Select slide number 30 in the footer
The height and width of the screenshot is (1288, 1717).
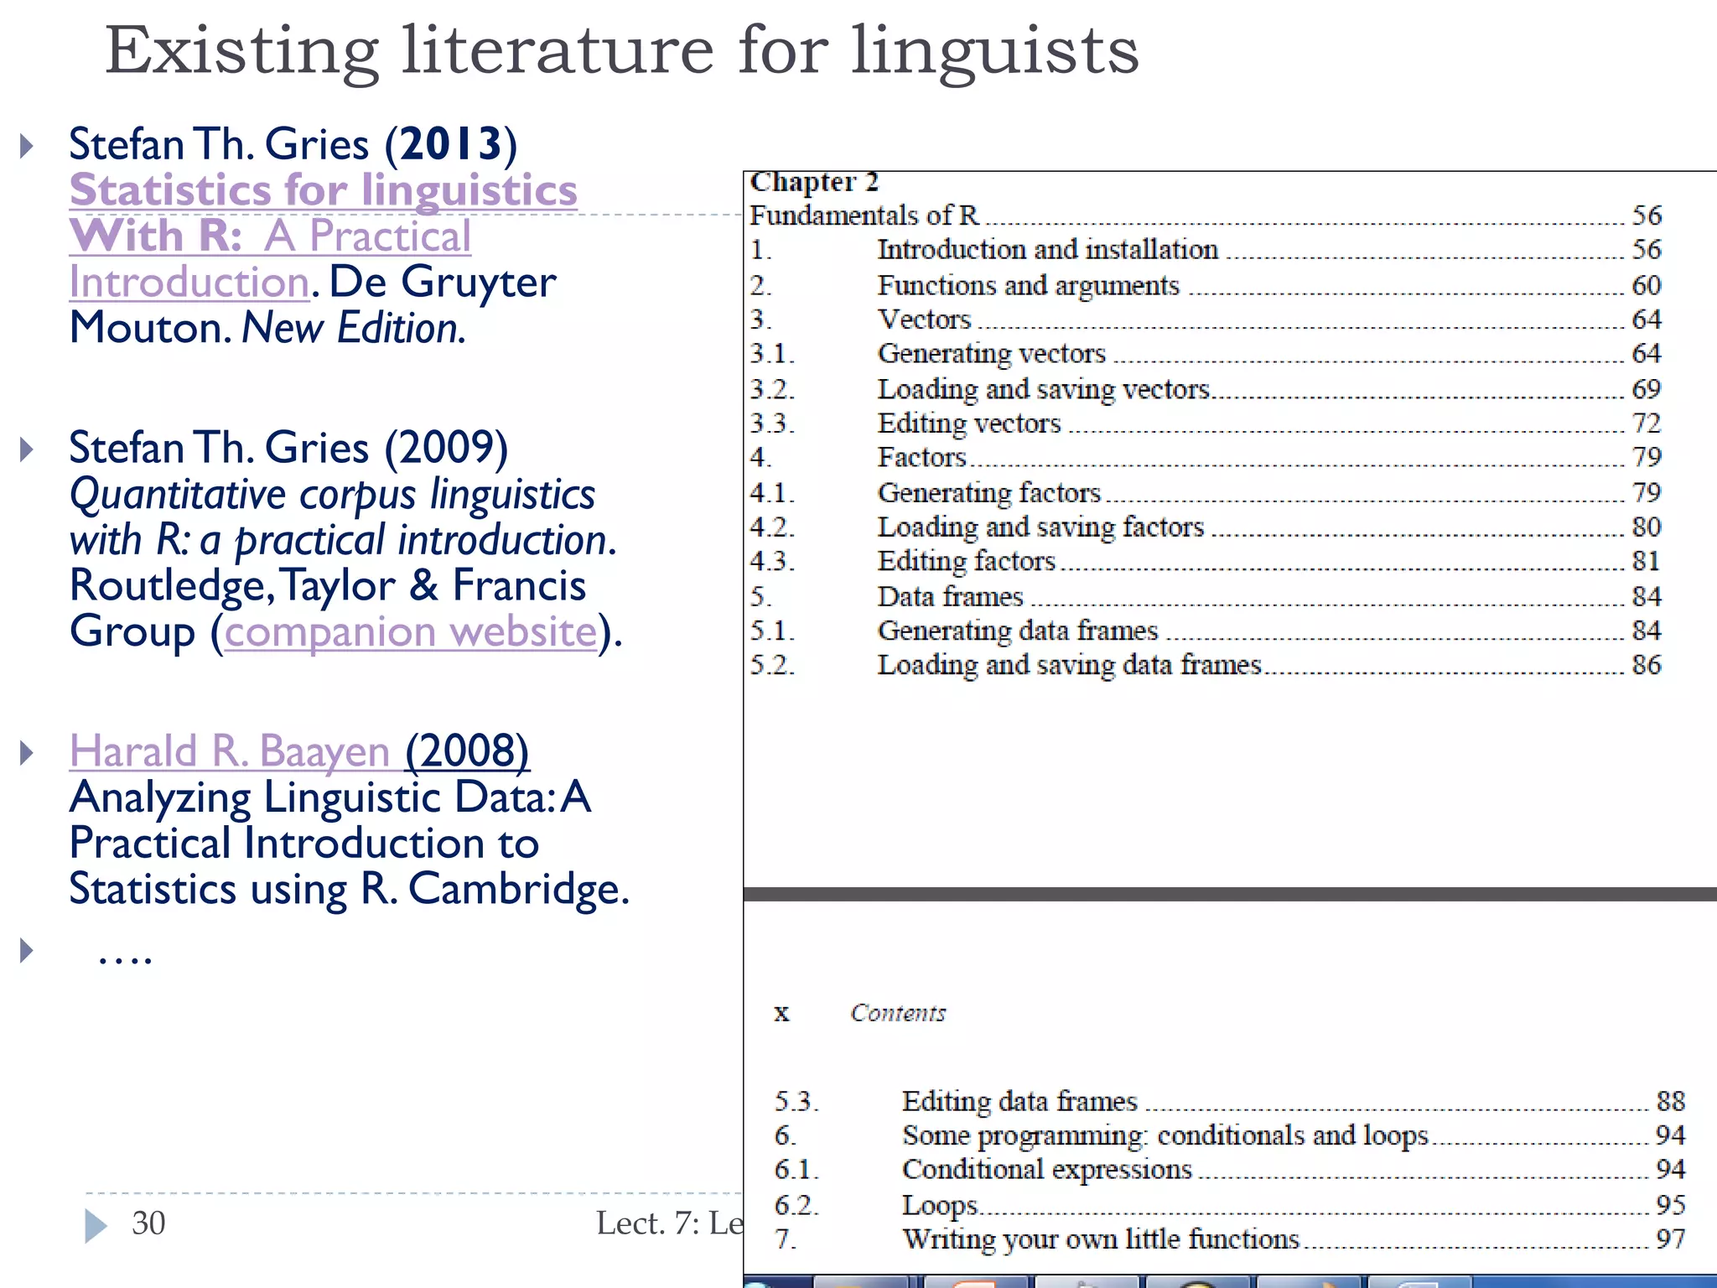click(148, 1223)
